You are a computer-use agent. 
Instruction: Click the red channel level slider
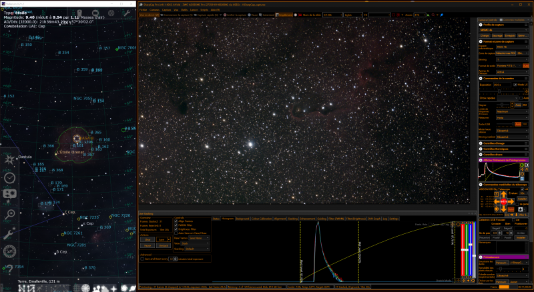click(x=463, y=249)
